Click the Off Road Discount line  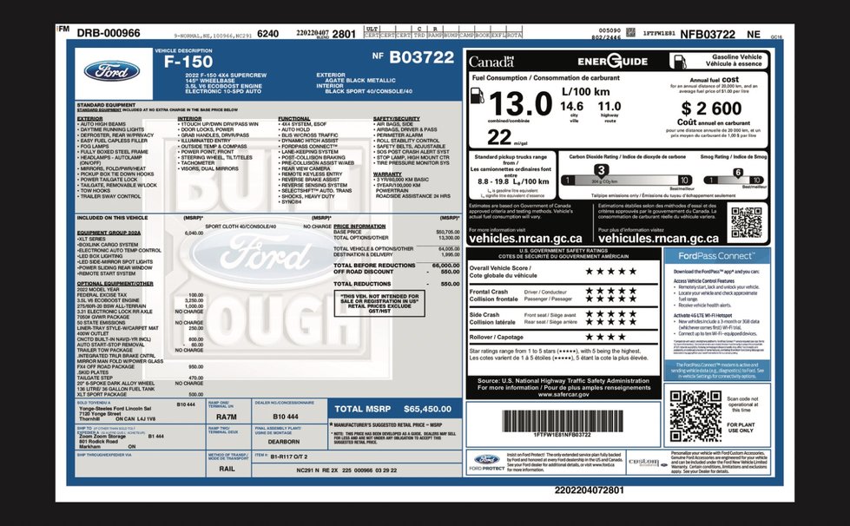tap(396, 272)
